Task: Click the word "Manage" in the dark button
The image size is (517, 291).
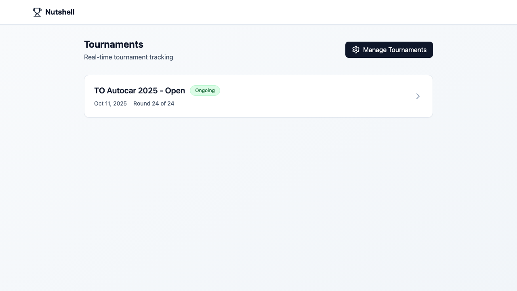Action: point(375,50)
